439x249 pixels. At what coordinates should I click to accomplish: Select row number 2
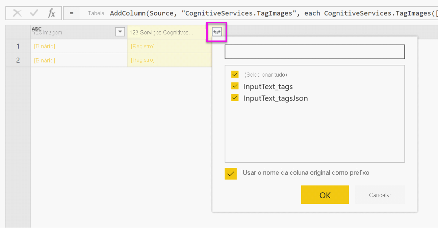[x=18, y=60]
